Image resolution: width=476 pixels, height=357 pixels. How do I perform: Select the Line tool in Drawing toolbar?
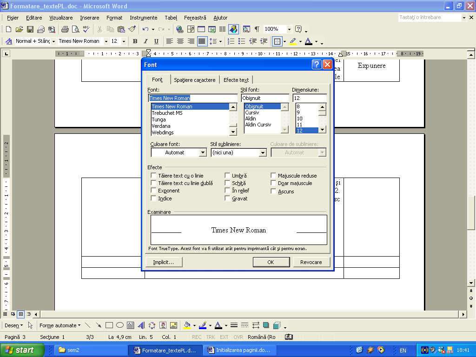(x=88, y=325)
